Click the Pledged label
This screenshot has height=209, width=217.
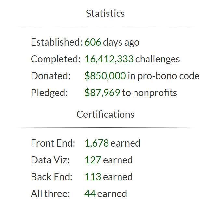click(49, 93)
